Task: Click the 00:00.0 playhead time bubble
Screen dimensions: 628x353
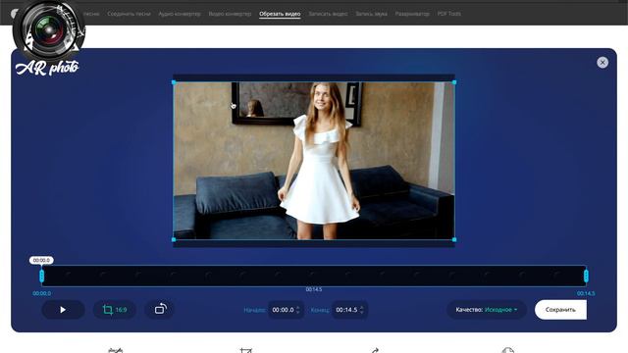Action: click(41, 260)
